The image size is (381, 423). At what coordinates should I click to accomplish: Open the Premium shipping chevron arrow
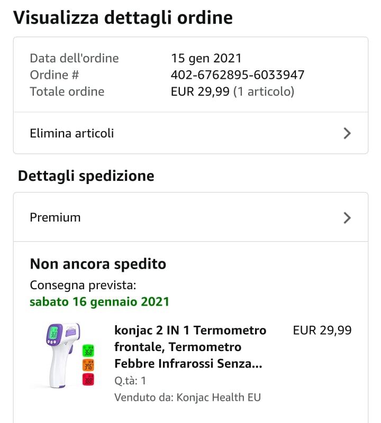347,217
